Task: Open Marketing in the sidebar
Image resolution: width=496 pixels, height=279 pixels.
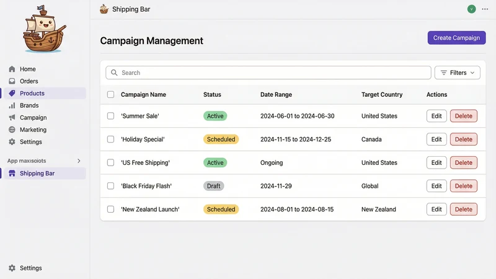Action: (x=45, y=130)
